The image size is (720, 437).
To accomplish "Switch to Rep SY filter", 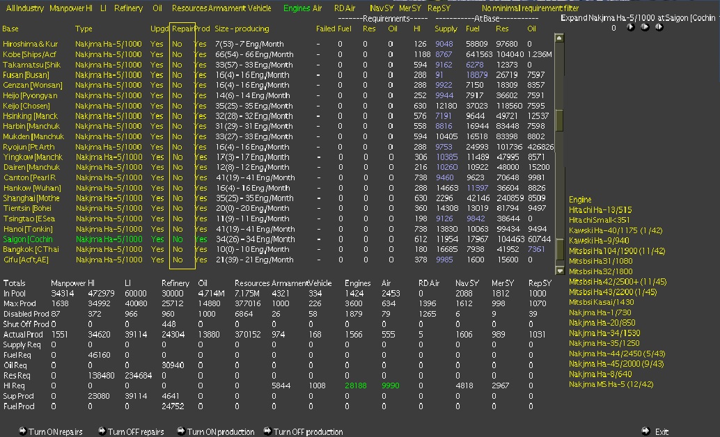I will click(439, 8).
